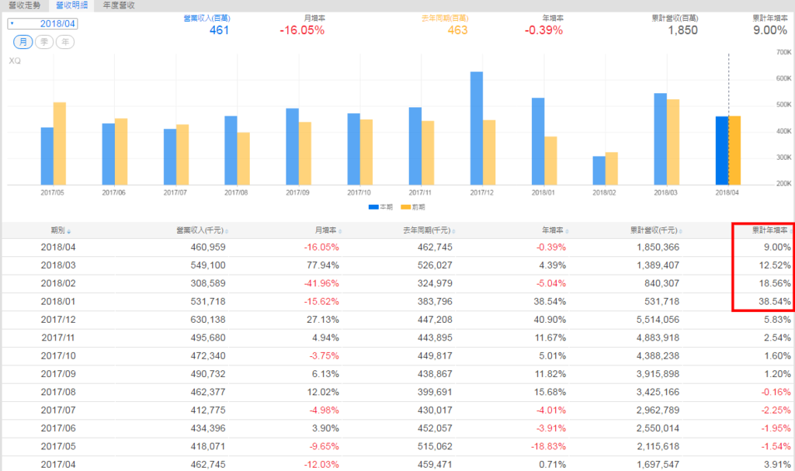Image resolution: width=795 pixels, height=471 pixels.
Task: Click revenue value 460,959
Action: pyautogui.click(x=208, y=248)
